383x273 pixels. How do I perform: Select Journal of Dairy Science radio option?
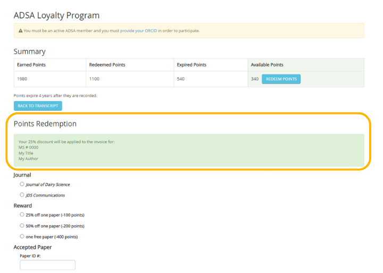pyautogui.click(x=22, y=184)
